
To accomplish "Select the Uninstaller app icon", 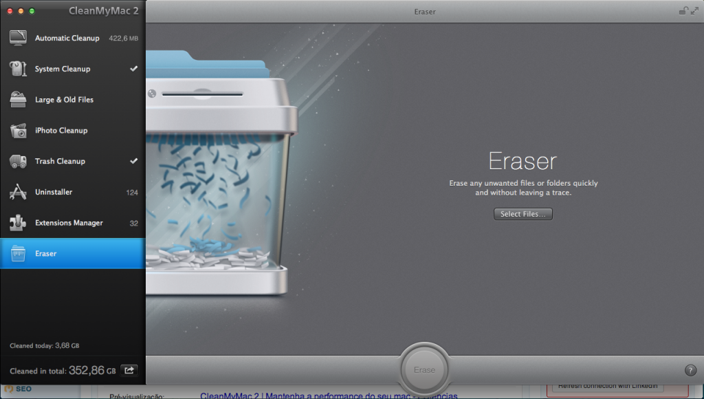I will coord(18,192).
